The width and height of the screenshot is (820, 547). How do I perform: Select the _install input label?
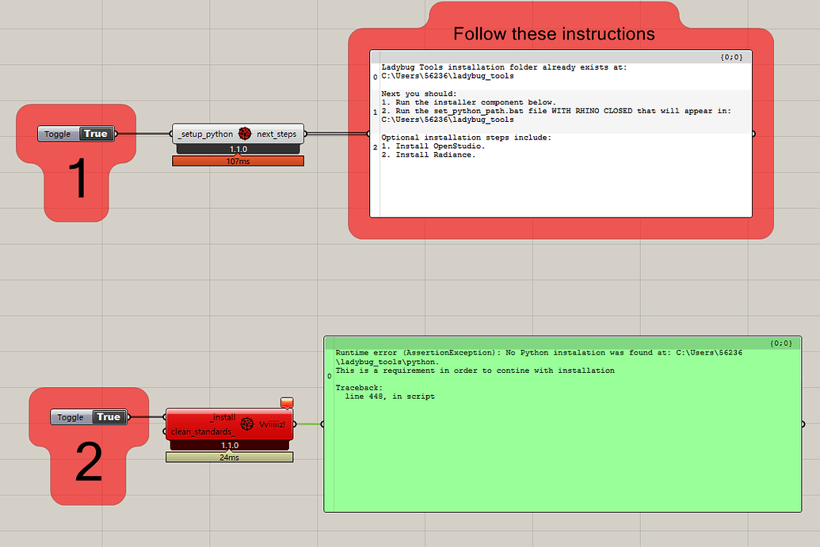pyautogui.click(x=223, y=417)
